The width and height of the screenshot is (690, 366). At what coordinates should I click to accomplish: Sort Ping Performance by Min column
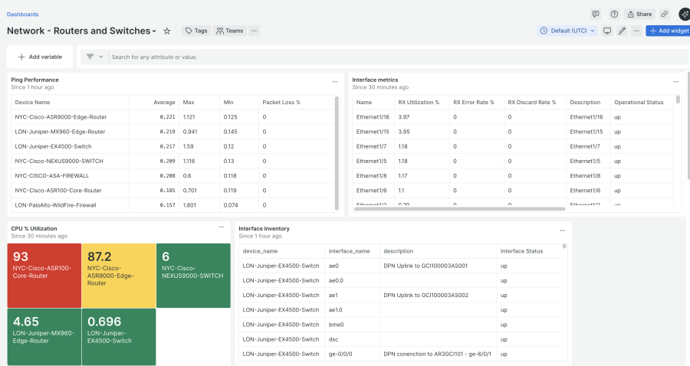point(228,103)
